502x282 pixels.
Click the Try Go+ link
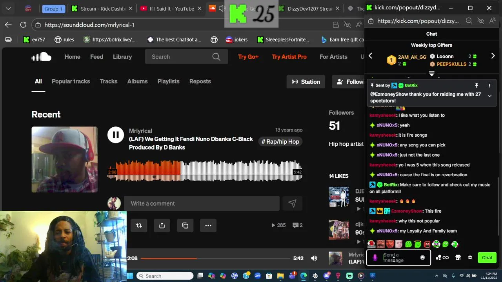[x=248, y=57]
